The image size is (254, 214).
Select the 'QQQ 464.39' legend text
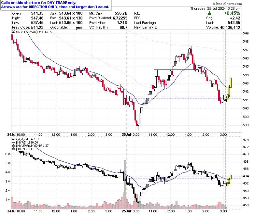[27, 139]
